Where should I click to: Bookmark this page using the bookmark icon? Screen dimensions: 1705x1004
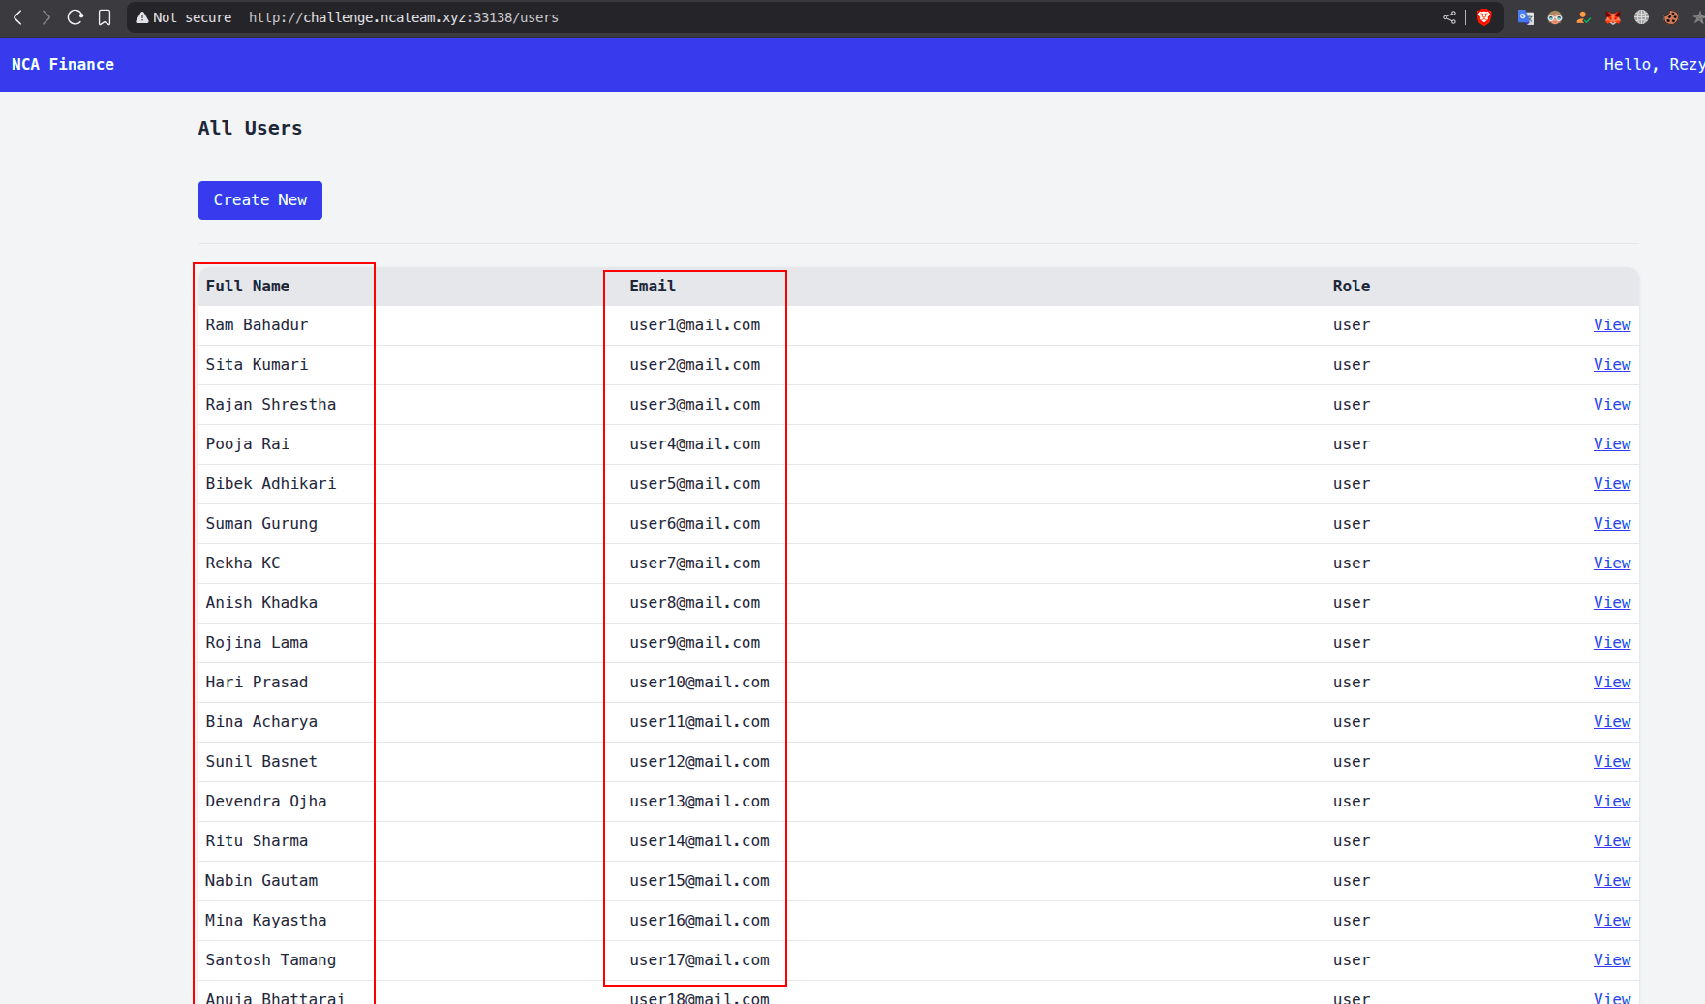point(105,17)
